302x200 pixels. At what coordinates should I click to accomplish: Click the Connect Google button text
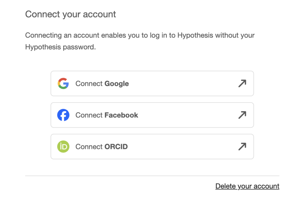[102, 84]
